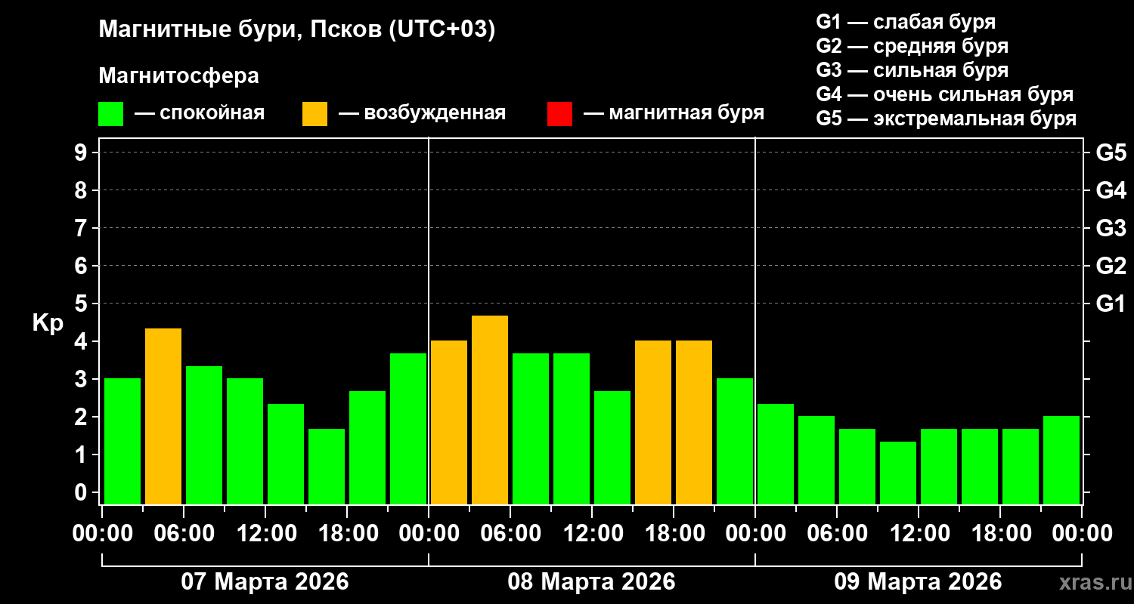Click the 'G4' tick label on the right axis

pos(1111,190)
